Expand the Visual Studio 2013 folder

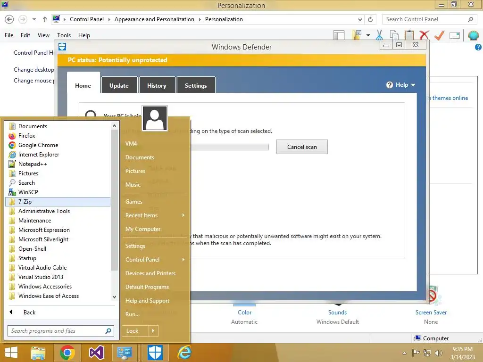click(x=58, y=277)
